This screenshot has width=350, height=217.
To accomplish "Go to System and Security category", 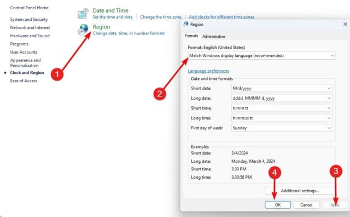I will click(x=29, y=20).
